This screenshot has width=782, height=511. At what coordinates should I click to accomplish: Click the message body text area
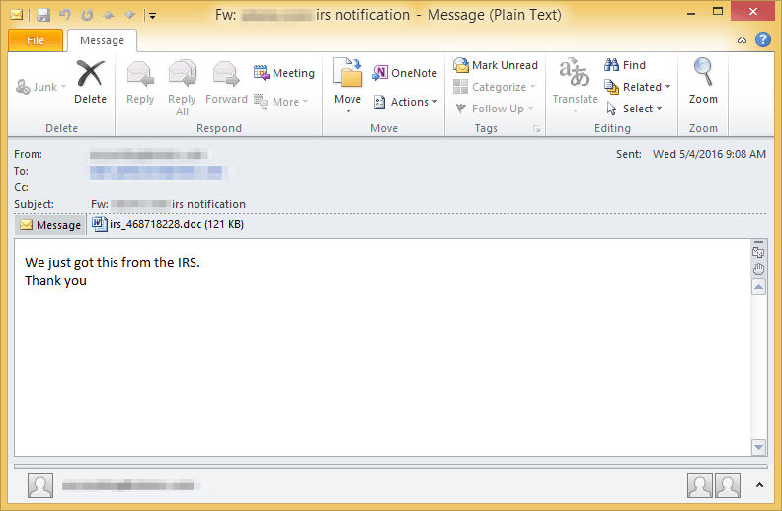[382, 347]
